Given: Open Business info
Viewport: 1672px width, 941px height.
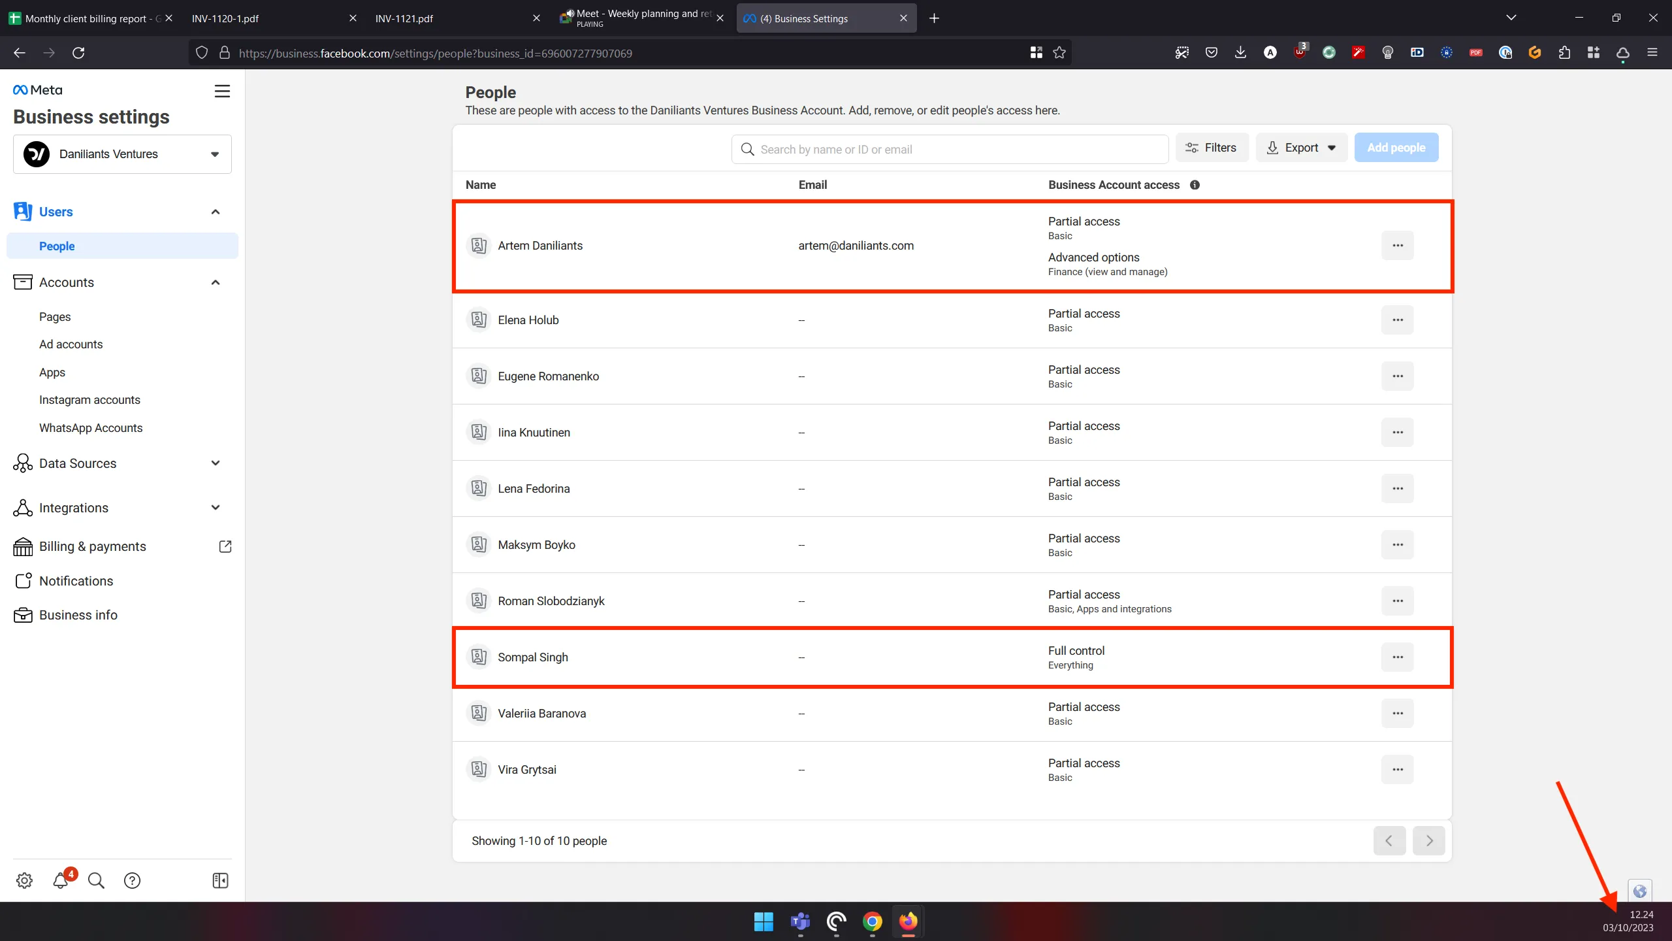Looking at the screenshot, I should pyautogui.click(x=78, y=615).
